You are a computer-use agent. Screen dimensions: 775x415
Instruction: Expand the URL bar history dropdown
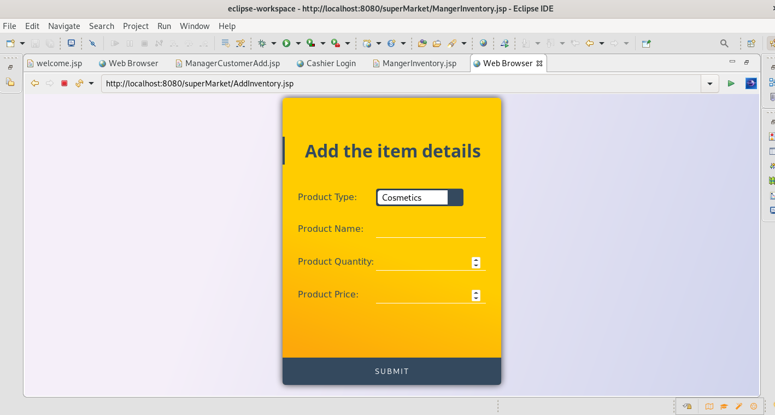[709, 83]
